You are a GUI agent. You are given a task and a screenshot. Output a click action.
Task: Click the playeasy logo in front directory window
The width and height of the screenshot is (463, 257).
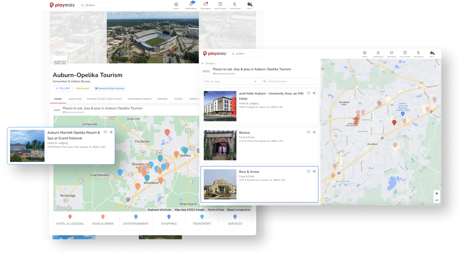[x=215, y=54]
